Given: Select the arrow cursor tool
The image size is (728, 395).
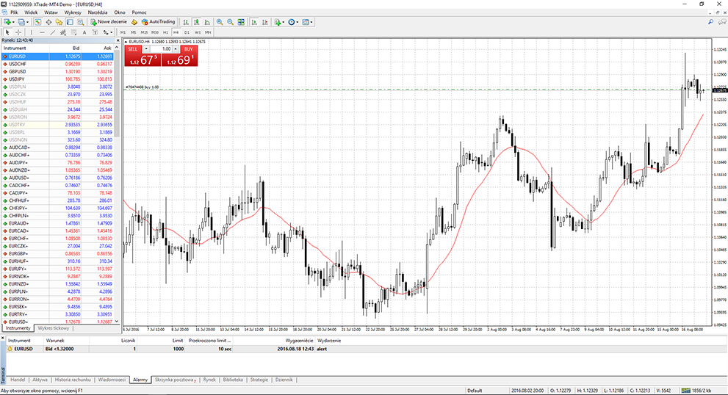Looking at the screenshot, I should pyautogui.click(x=7, y=32).
